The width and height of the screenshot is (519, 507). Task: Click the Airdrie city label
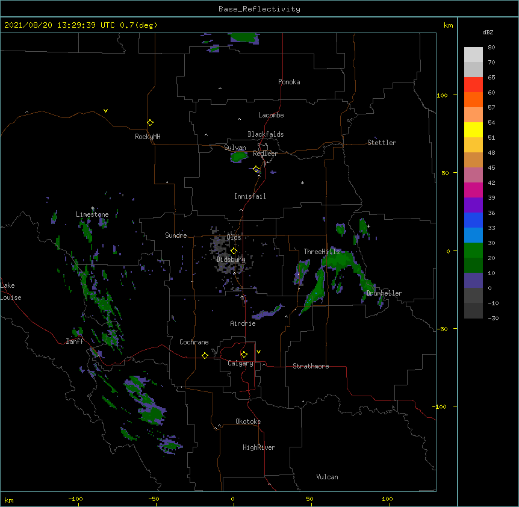pyautogui.click(x=243, y=323)
